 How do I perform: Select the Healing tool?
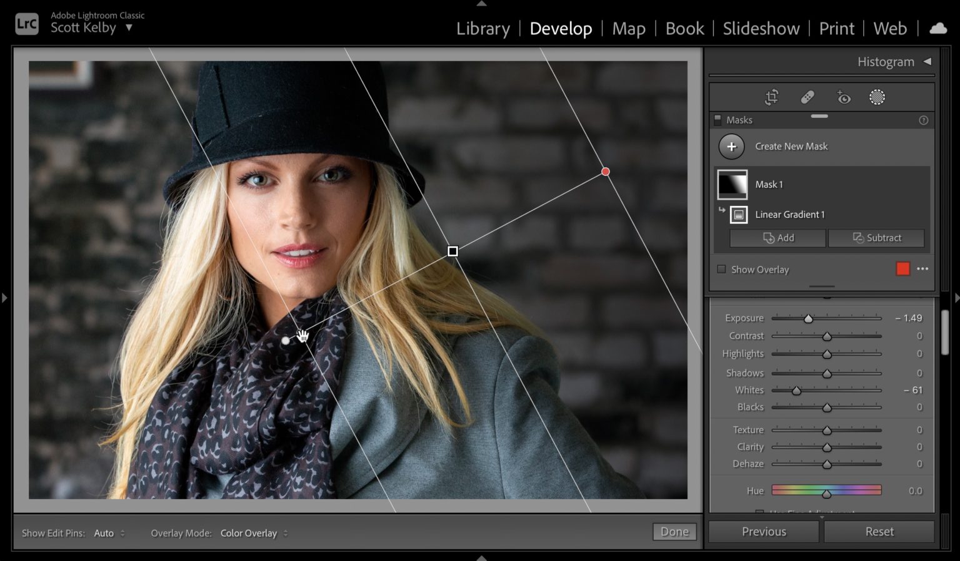[x=807, y=97]
